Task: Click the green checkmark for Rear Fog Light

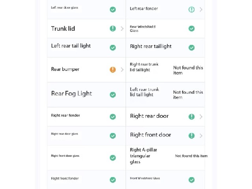Action: 113,94
